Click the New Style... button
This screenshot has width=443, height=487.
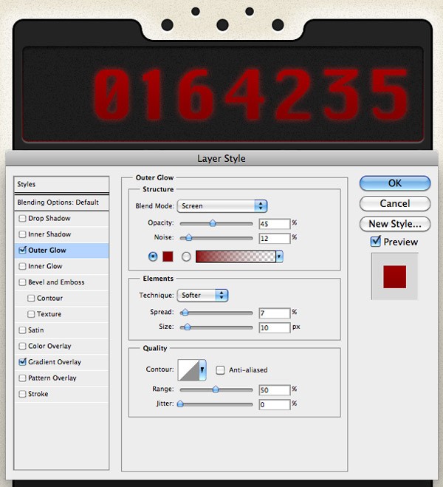[395, 224]
